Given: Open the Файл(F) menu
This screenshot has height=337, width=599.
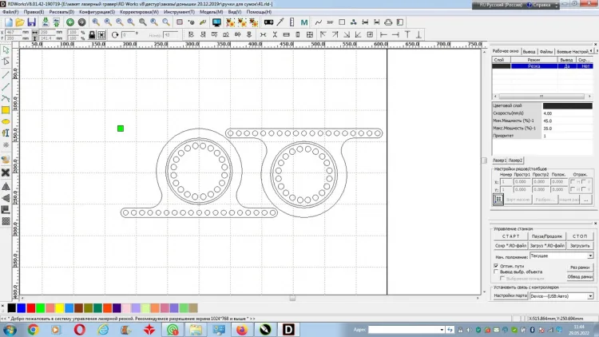Looking at the screenshot, I should [10, 12].
